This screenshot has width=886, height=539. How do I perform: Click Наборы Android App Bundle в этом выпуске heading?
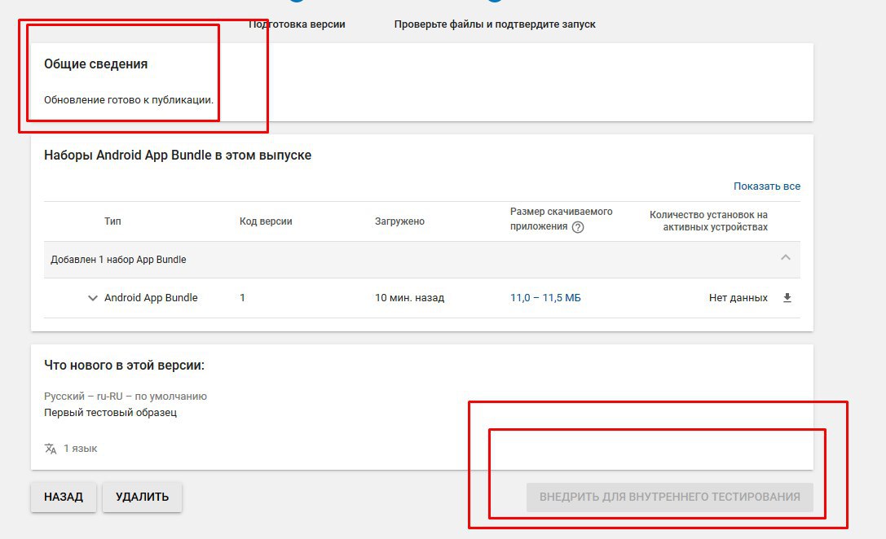click(x=178, y=156)
